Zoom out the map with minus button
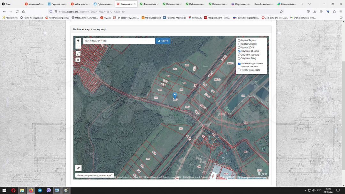Screen dimensions: 345x194 78,46
